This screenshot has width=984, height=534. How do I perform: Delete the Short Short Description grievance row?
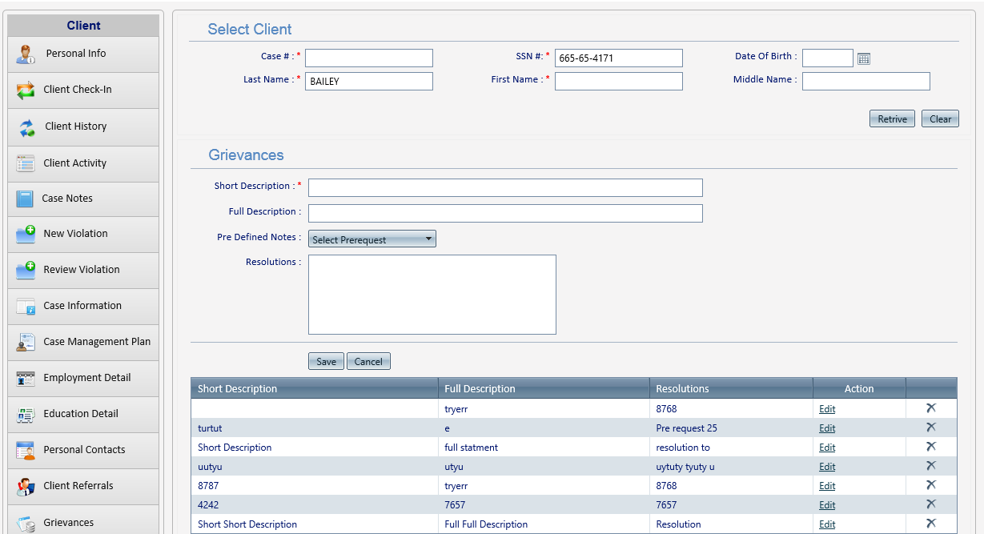click(931, 524)
